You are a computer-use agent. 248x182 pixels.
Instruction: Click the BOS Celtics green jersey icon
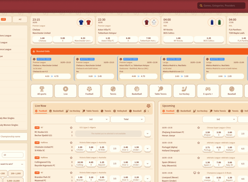tap(219, 23)
